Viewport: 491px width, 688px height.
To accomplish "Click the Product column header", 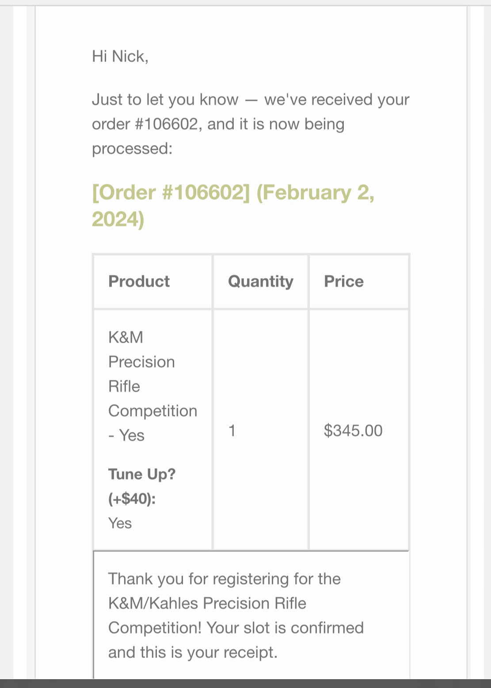I will click(x=139, y=281).
